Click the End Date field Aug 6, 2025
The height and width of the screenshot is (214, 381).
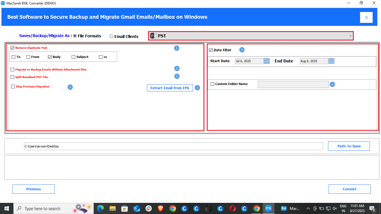[x=314, y=61]
